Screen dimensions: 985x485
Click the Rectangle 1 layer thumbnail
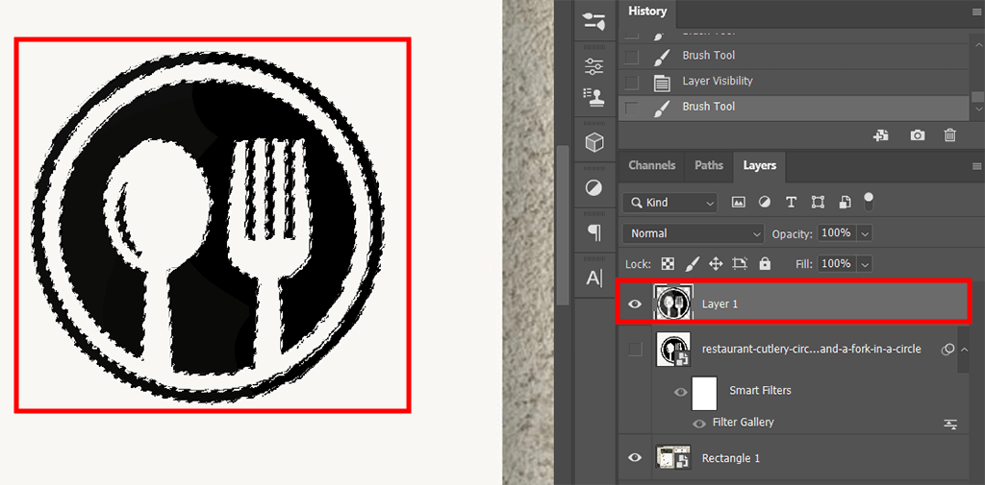(672, 457)
